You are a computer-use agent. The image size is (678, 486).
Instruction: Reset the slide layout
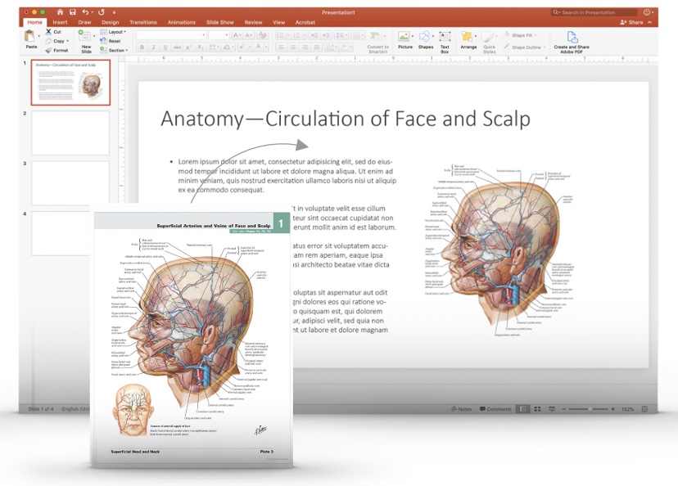point(111,41)
